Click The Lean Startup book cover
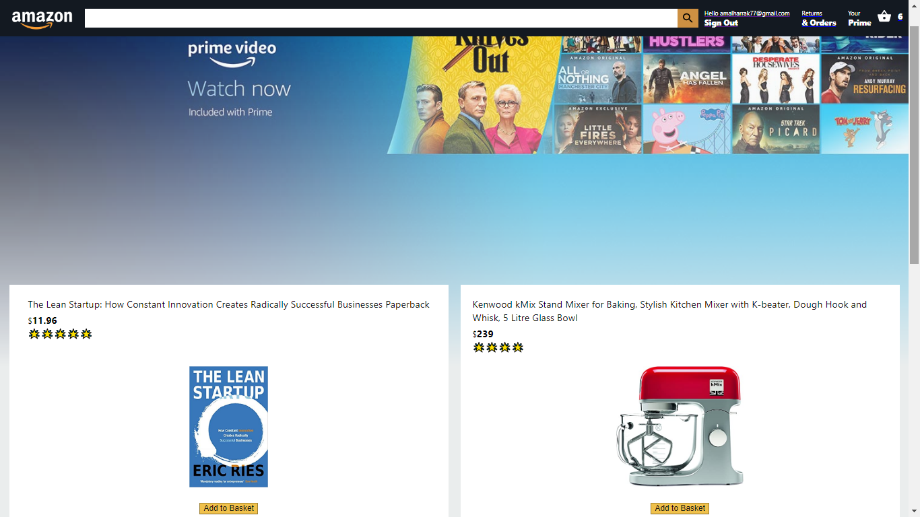The image size is (920, 517). coord(228,427)
